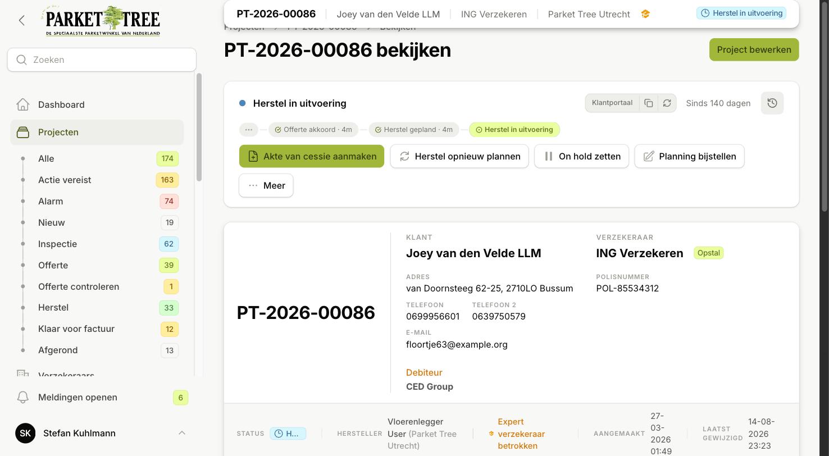The image size is (829, 456).
Task: Click Herstel opnieuw plannen button
Action: pos(459,156)
